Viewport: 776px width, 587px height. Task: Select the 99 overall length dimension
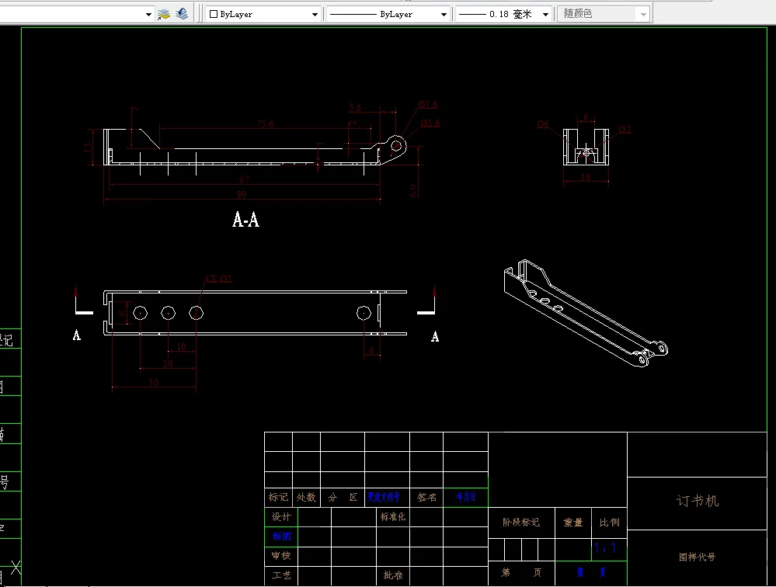[242, 194]
